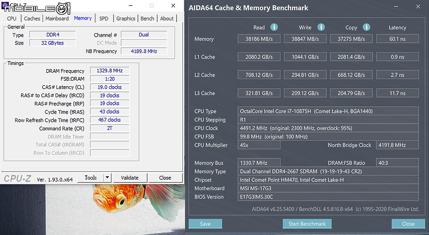Viewport: 429px width, 235px height.
Task: Click Save in AIDA64 benchmark window
Action: 205,224
